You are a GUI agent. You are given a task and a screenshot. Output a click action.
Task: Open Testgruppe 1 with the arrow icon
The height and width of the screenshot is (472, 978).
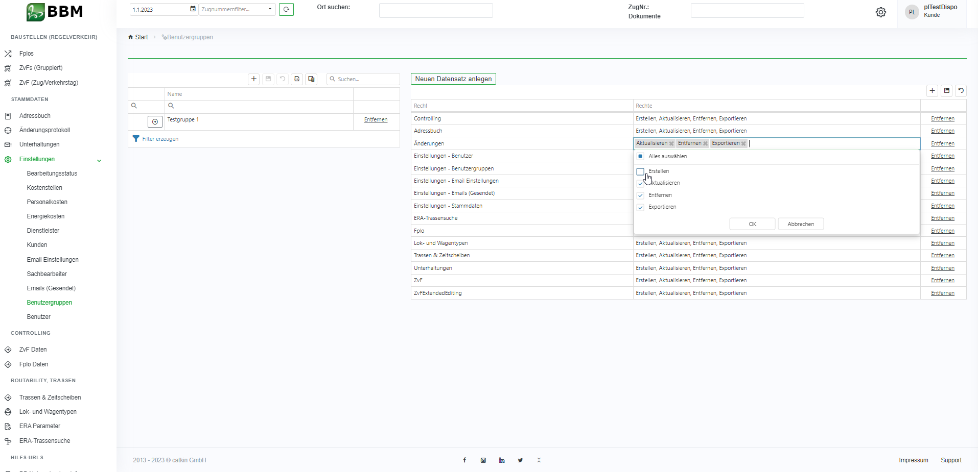(x=155, y=121)
